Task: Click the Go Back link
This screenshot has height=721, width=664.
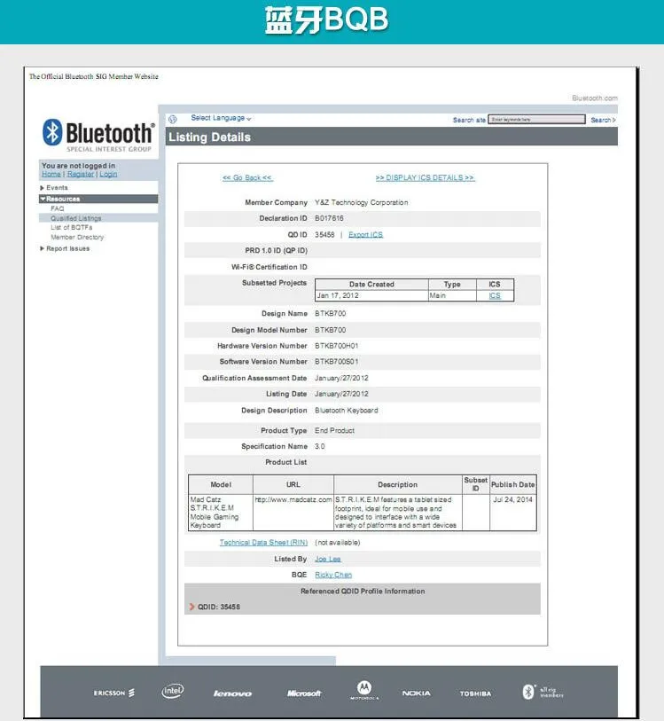Action: (247, 178)
